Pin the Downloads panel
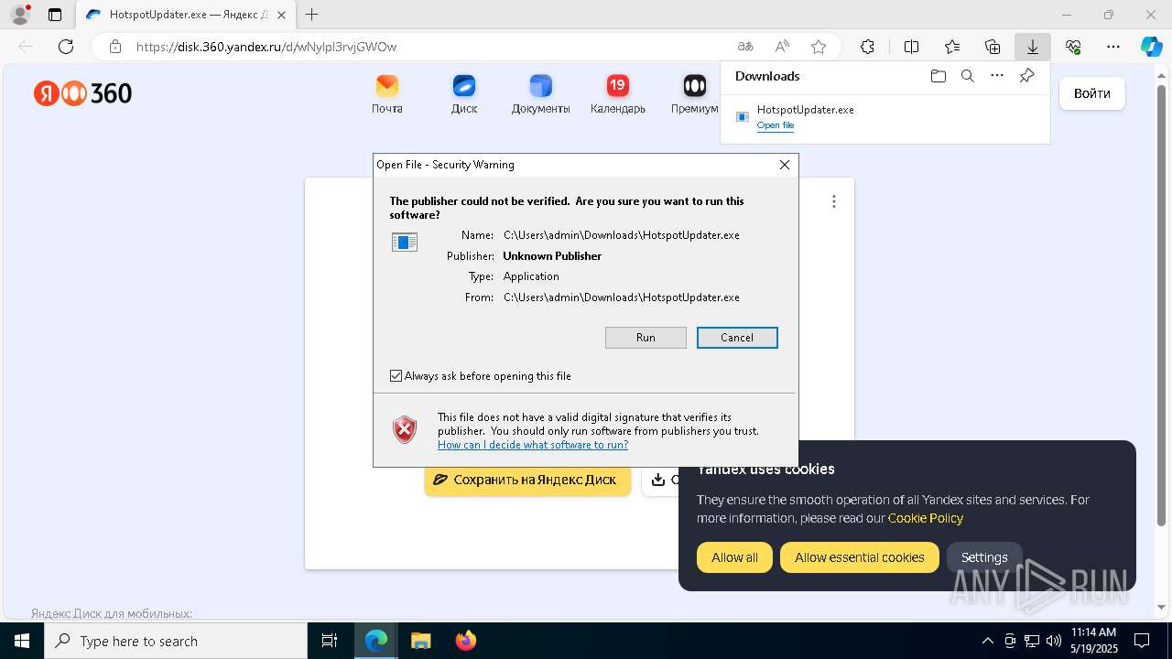This screenshot has width=1172, height=659. click(x=1026, y=76)
